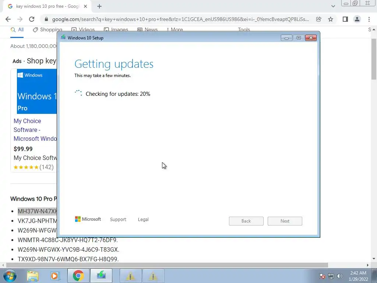Screen dimensions: 377x283
Task: Open Chrome three-dot menu
Action: point(369,19)
